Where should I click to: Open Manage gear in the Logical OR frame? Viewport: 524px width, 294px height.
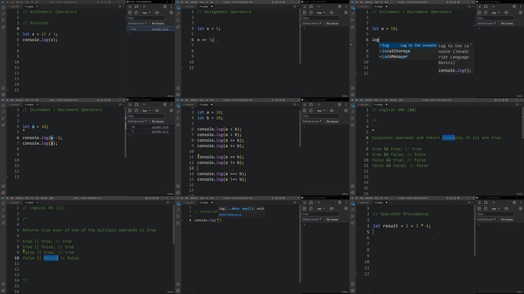pos(3,291)
